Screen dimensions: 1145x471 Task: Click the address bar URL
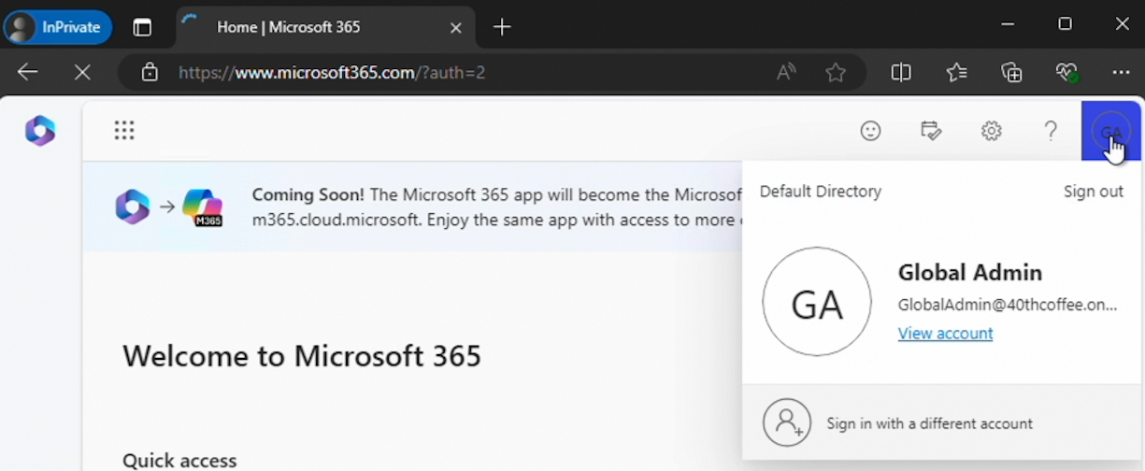(332, 72)
